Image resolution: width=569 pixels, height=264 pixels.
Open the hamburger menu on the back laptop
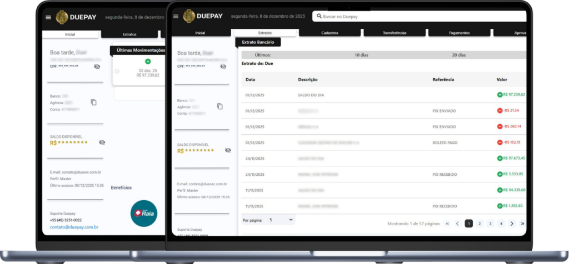48,17
